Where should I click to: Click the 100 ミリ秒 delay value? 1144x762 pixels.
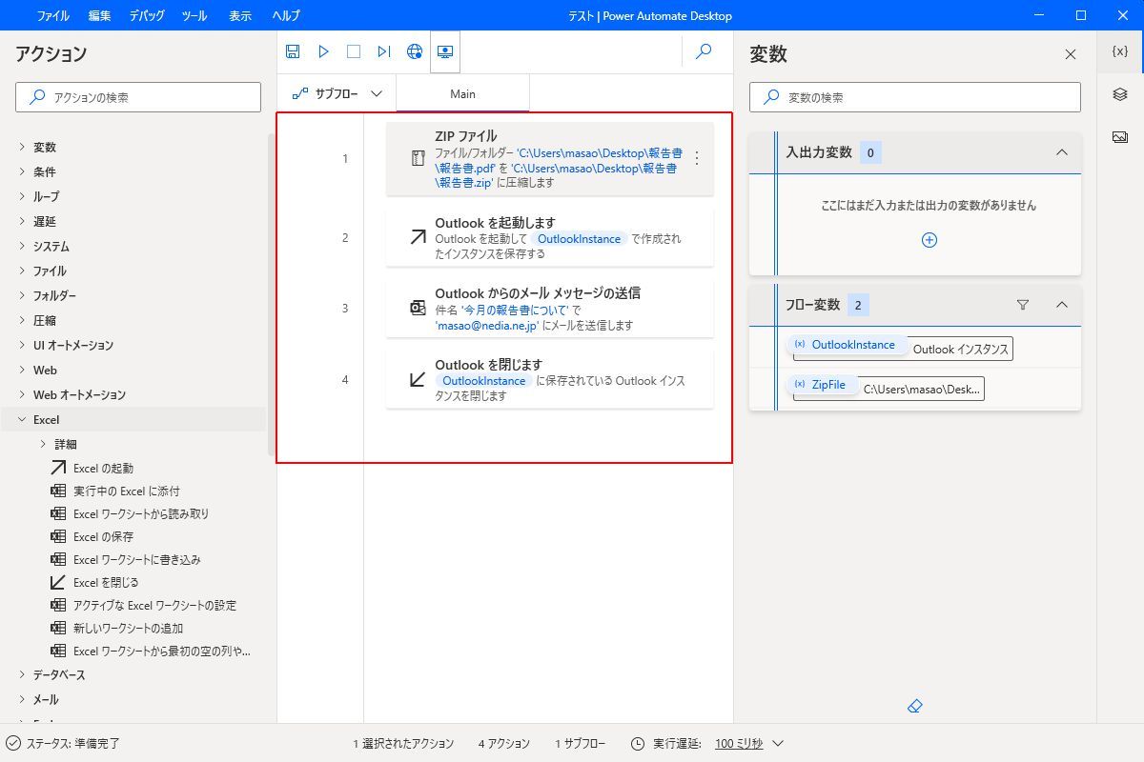coord(739,743)
